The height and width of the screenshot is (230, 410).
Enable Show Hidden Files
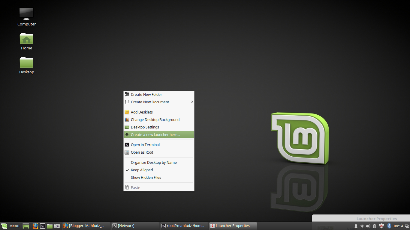pyautogui.click(x=146, y=177)
